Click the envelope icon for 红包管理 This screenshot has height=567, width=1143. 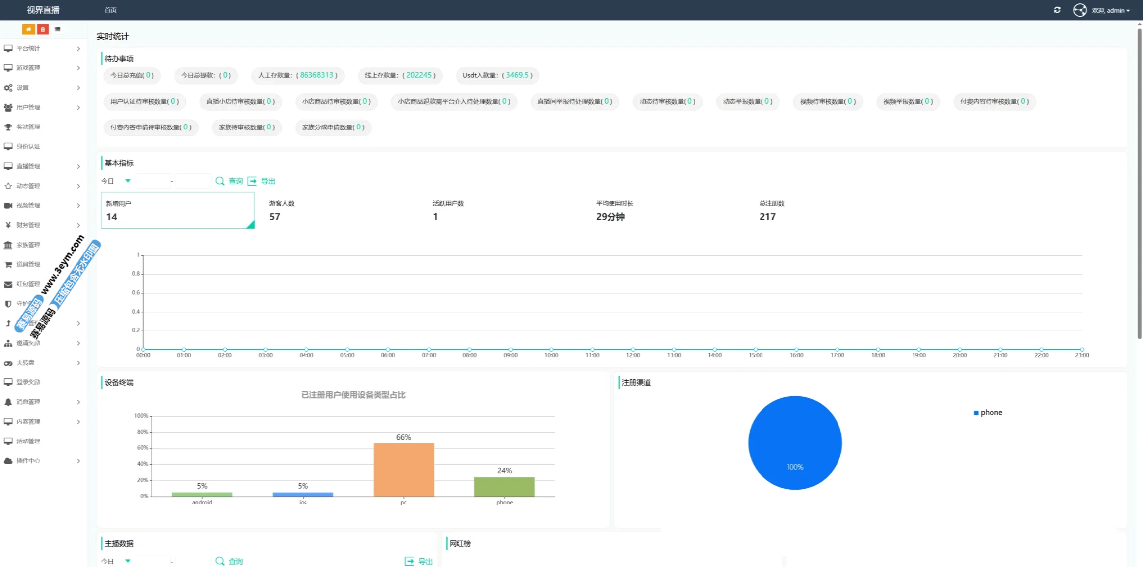click(8, 284)
